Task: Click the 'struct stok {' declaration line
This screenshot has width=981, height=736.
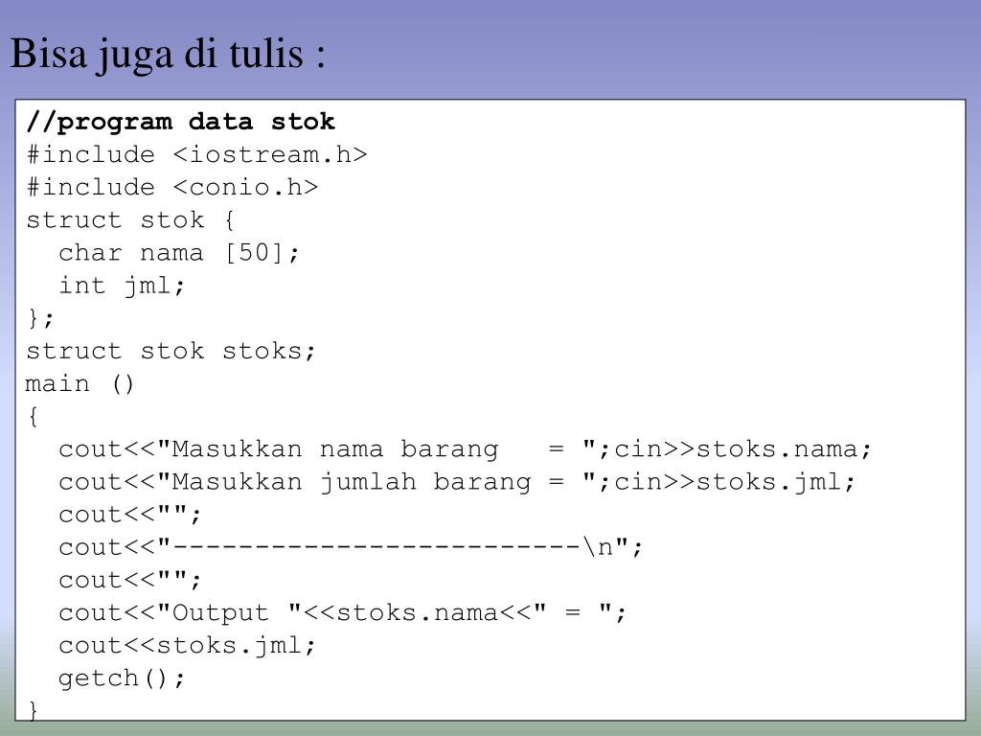Action: [130, 219]
